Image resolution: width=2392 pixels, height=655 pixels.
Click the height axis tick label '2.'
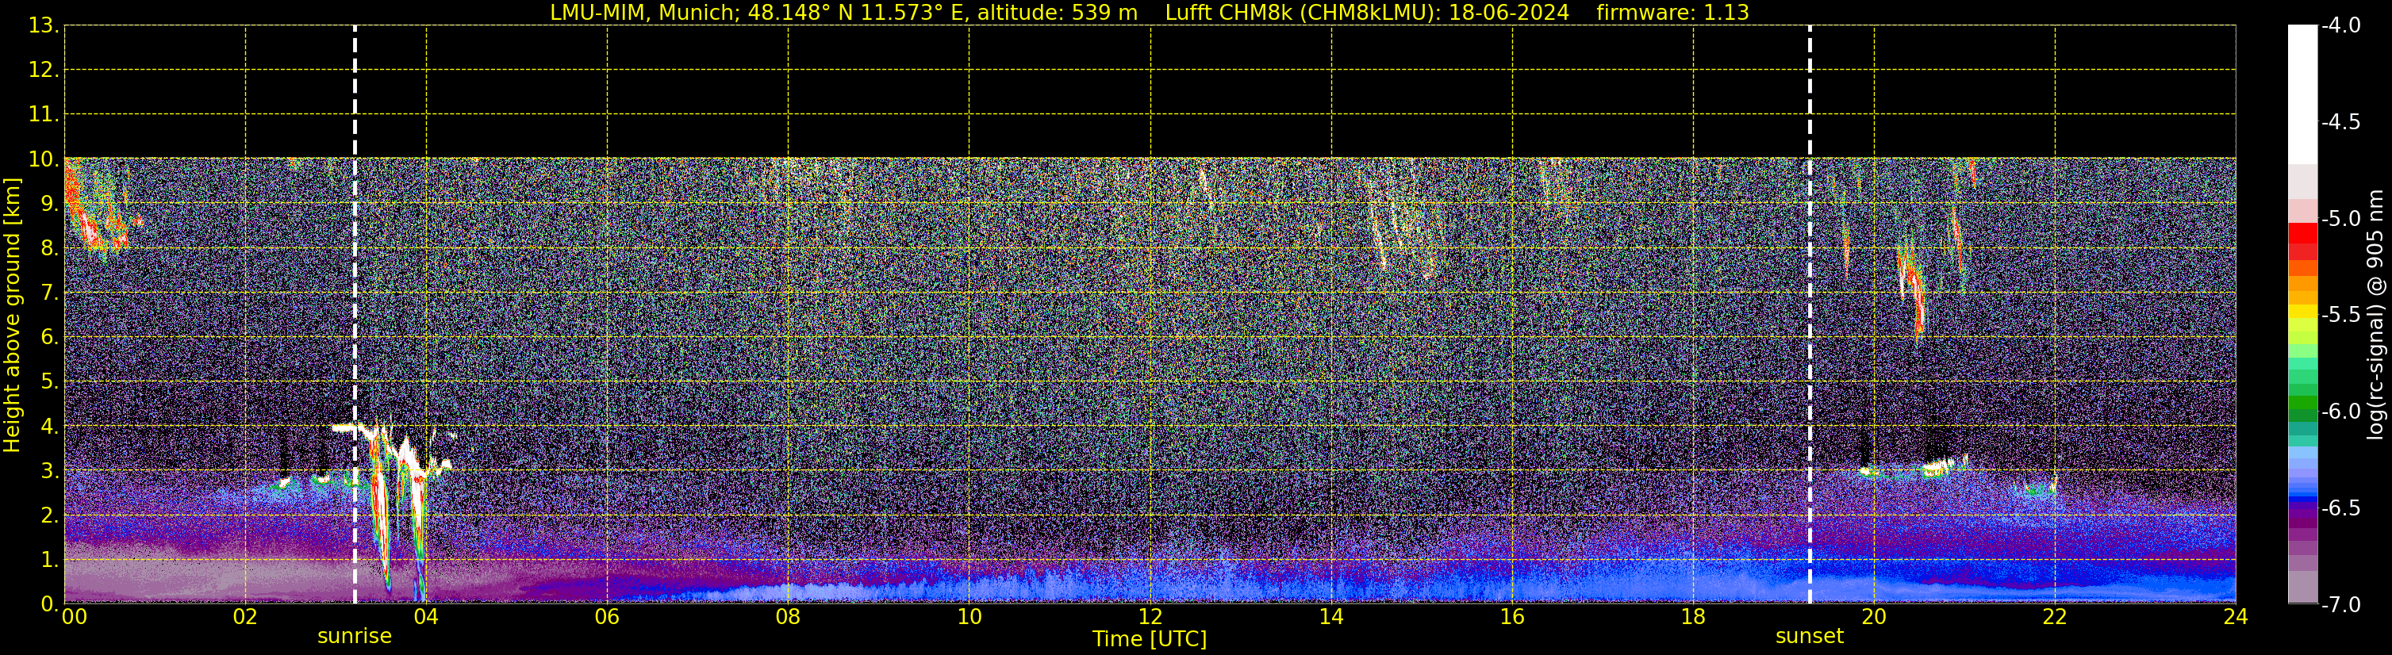pyautogui.click(x=50, y=516)
